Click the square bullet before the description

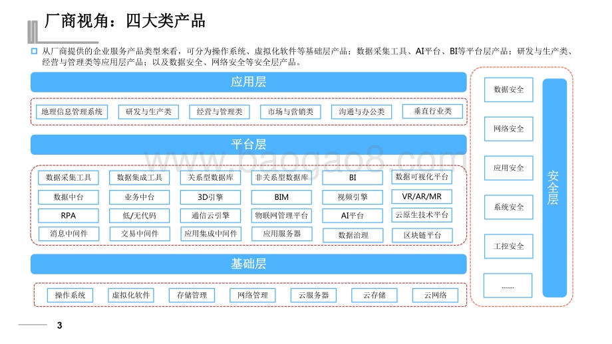[x=34, y=51]
